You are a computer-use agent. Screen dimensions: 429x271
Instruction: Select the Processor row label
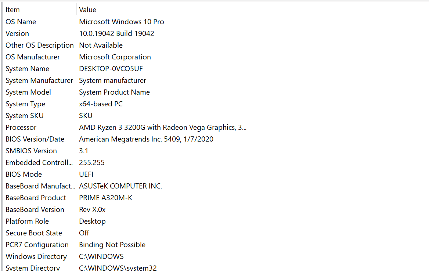21,128
